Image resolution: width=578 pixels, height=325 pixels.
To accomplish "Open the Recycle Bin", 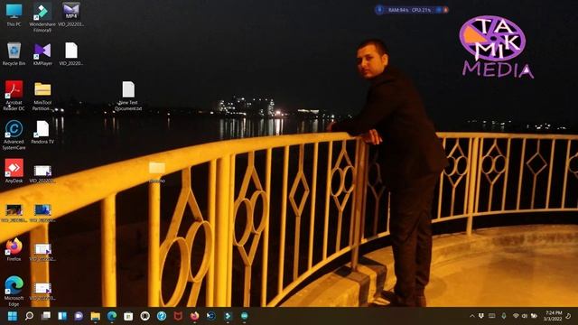I will [14, 54].
